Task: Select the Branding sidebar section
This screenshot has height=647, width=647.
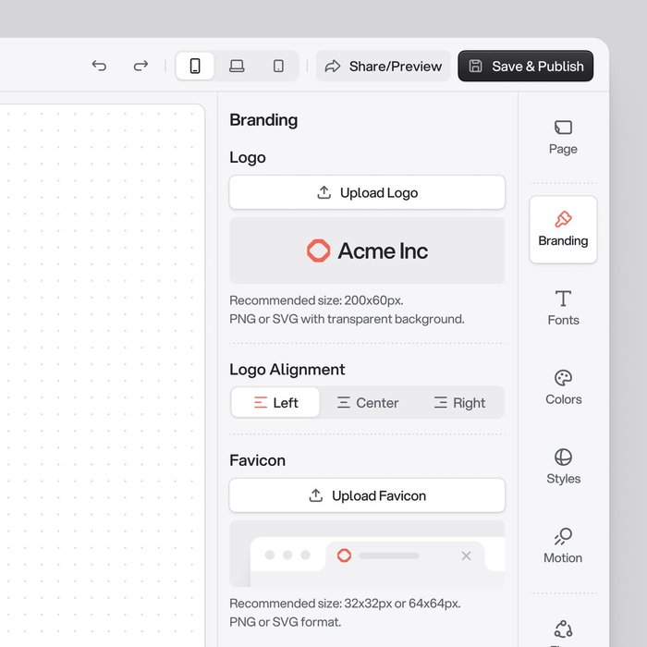Action: click(563, 230)
